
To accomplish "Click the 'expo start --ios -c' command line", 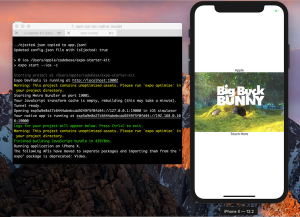I will pos(36,65).
